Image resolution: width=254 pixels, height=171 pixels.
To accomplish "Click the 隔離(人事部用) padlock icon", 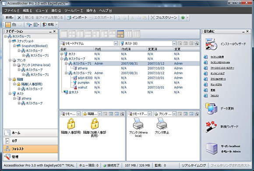I will 71,123.
